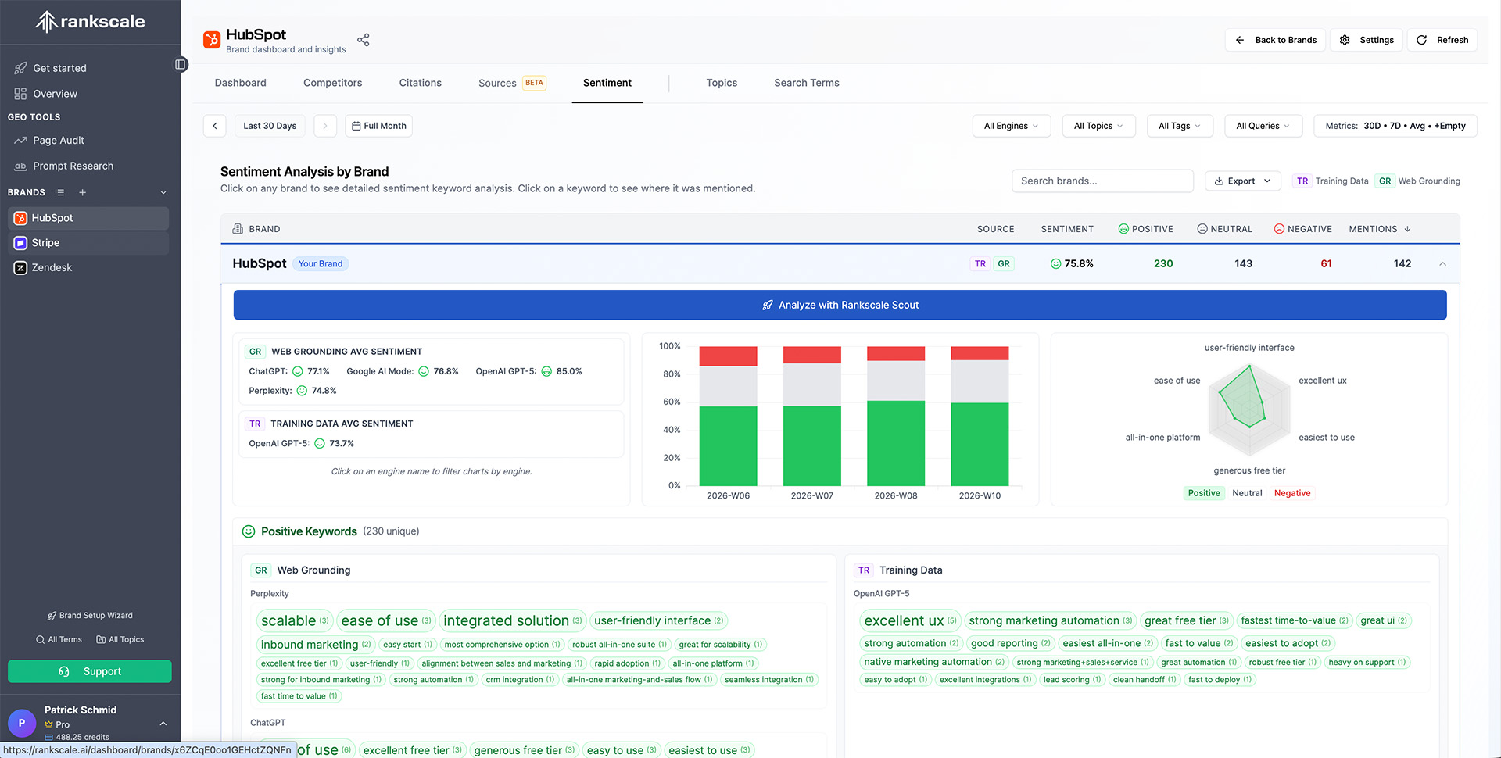Select Prompt Research from GEO Tools
Screen dimensions: 1501x758
coord(72,166)
